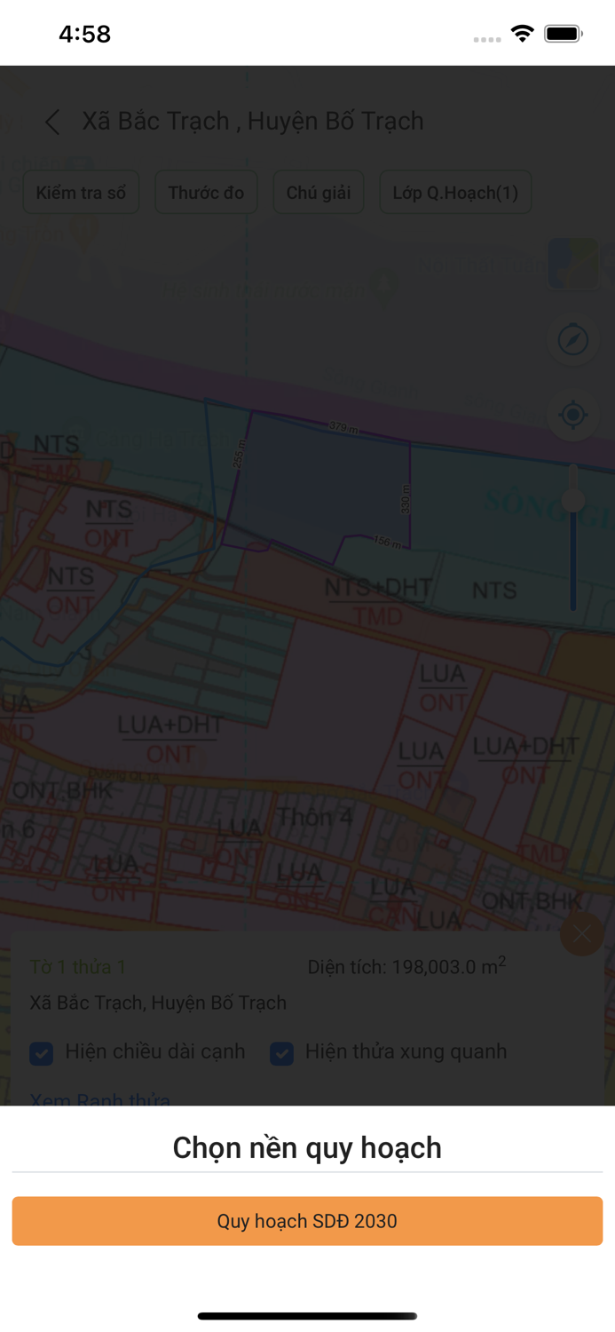Screen dimensions: 615x1332
Task: Select the Kiểm tra sổ option
Action: pyautogui.click(x=81, y=193)
